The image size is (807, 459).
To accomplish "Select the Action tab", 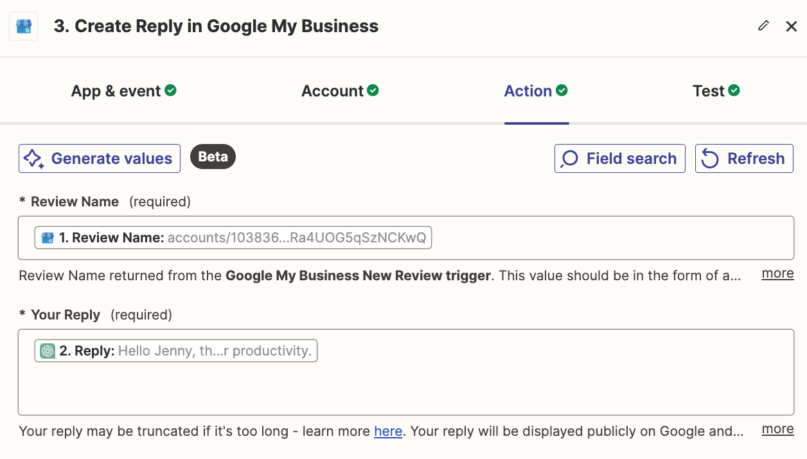I will tap(528, 91).
